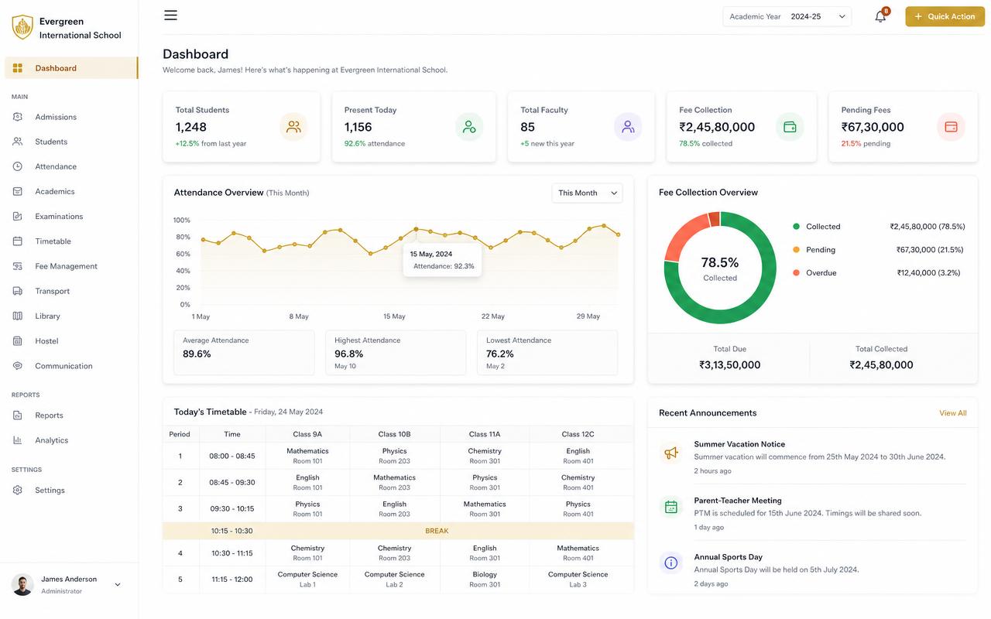Click the megaphone icon for Summer Vacation Notice
This screenshot has height=619, width=991.
(671, 453)
